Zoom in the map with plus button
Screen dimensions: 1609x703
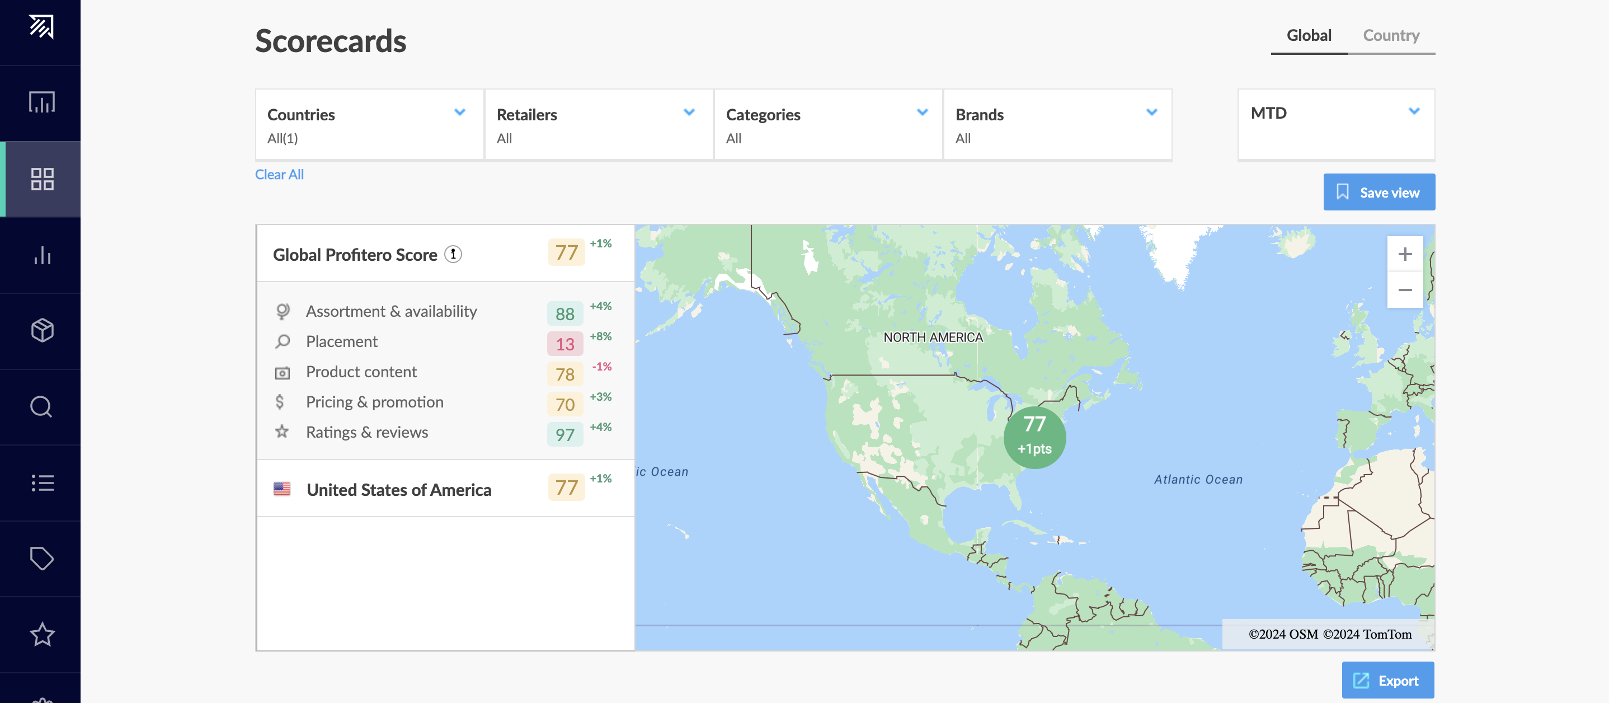(x=1405, y=254)
